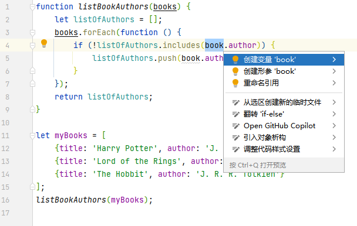Click line number 17 in the gutter

pos(5,213)
